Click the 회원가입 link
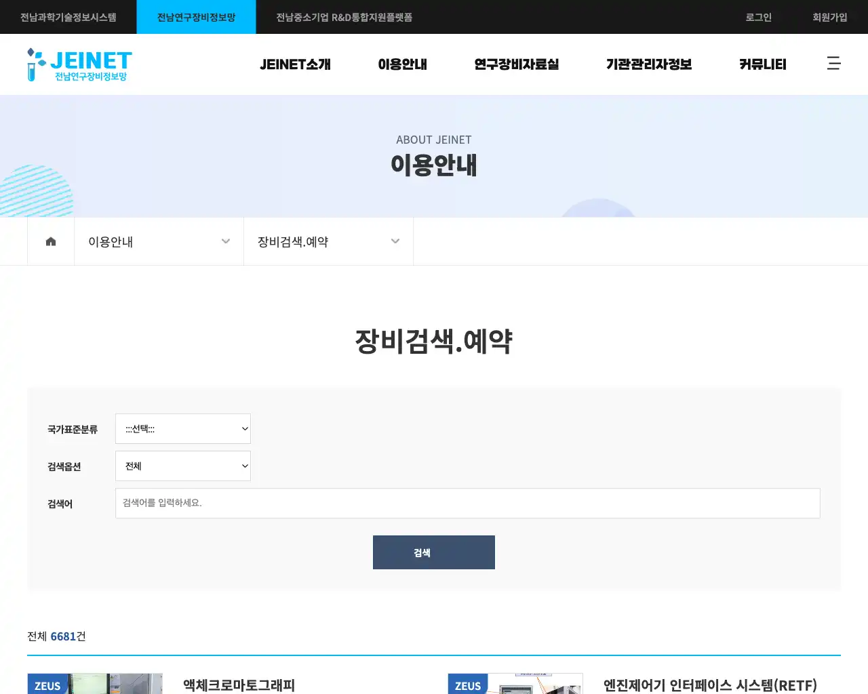The image size is (868, 694). coord(829,17)
